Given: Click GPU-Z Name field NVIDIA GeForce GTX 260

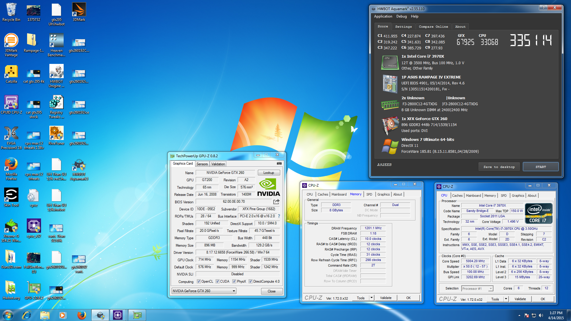Looking at the screenshot, I should coord(225,173).
